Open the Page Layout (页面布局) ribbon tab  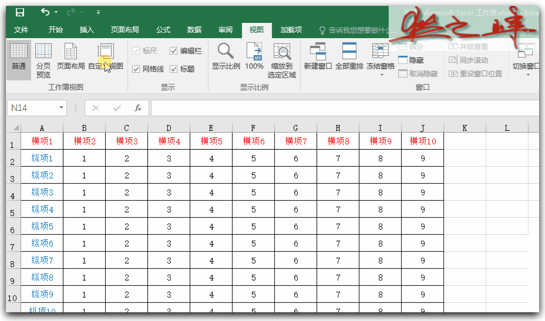click(125, 30)
